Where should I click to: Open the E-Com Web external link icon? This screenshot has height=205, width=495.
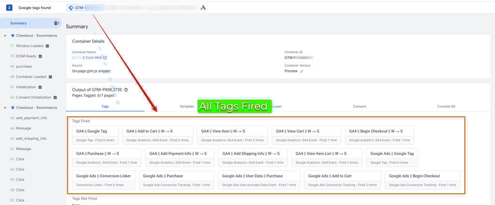105,58
